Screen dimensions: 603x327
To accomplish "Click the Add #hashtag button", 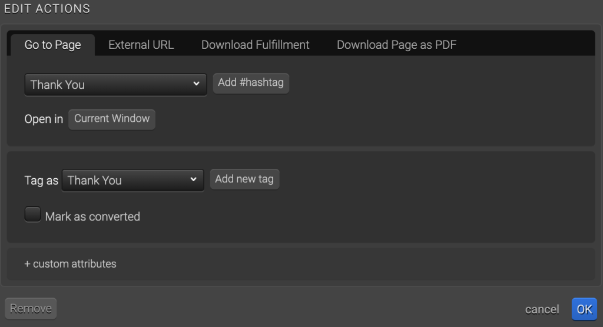I will pyautogui.click(x=250, y=83).
